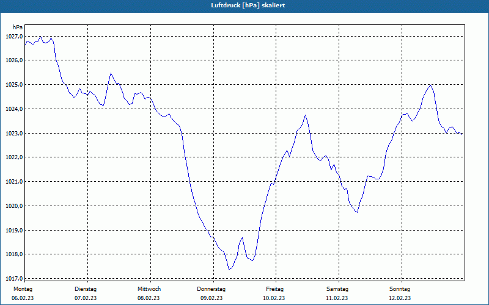Click the Donnerstag day label
This screenshot has height=305, width=489.
[211, 289]
